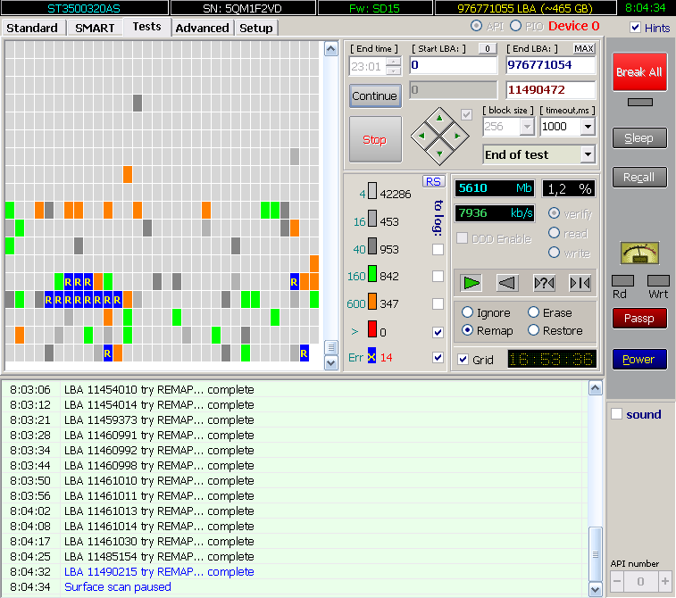Click the Stop button
Image resolution: width=676 pixels, height=598 pixels.
click(375, 139)
